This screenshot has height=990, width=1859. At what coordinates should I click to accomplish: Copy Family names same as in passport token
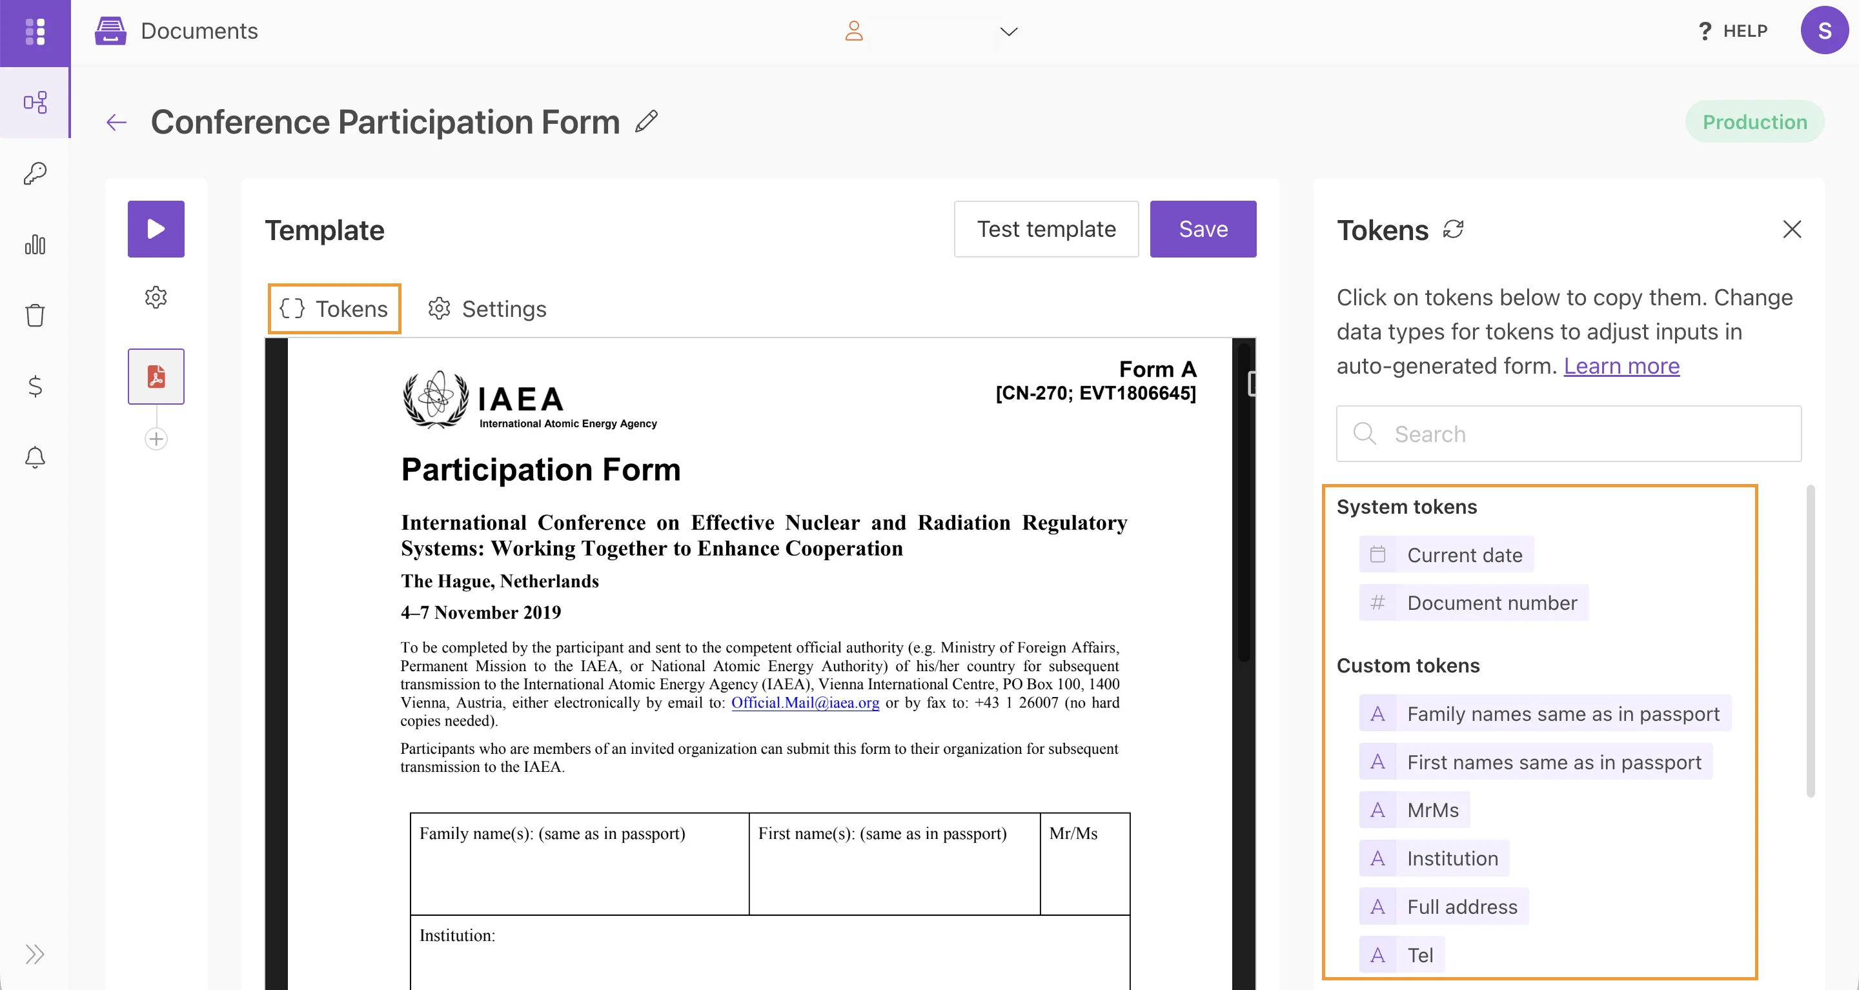[x=1563, y=714]
